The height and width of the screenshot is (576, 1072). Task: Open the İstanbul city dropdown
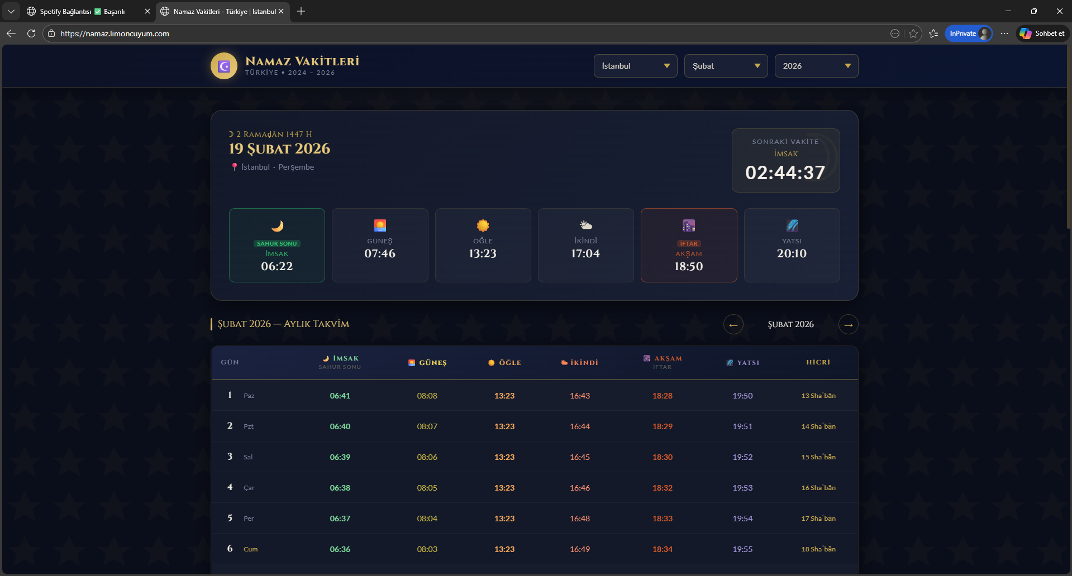coord(635,66)
